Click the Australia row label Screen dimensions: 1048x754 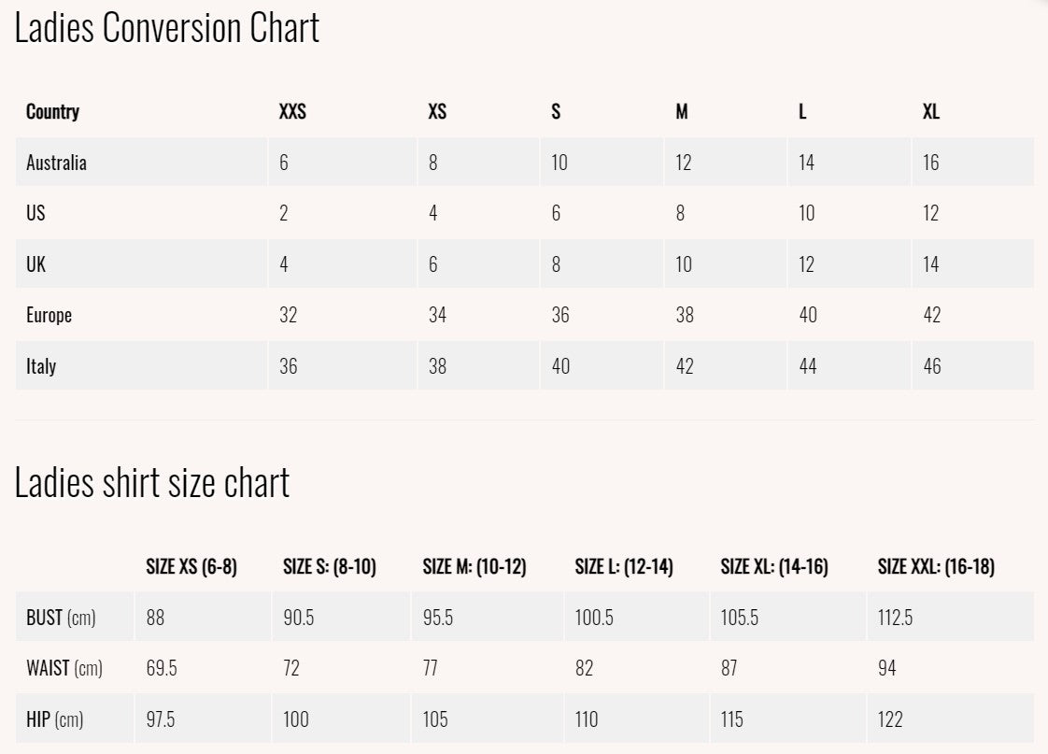pos(56,163)
